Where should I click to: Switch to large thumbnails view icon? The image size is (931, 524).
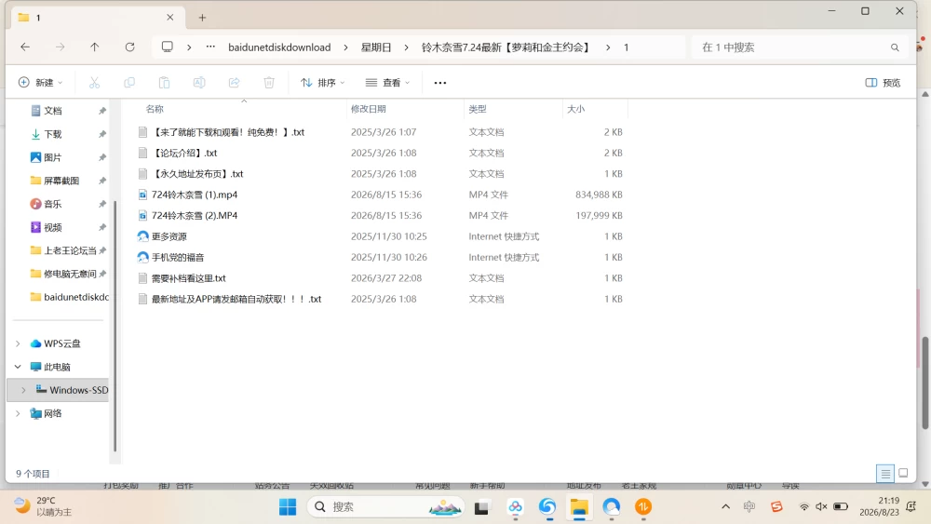pyautogui.click(x=903, y=473)
